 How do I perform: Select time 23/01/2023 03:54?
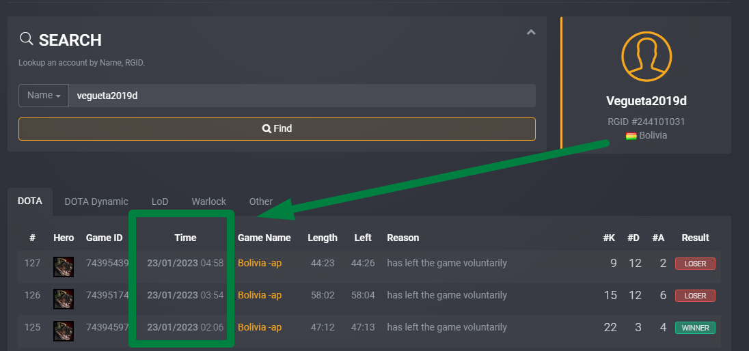tap(185, 295)
